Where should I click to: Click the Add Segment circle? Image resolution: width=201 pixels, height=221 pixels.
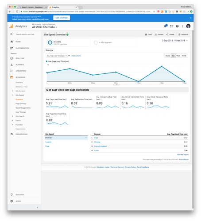coord(96,42)
